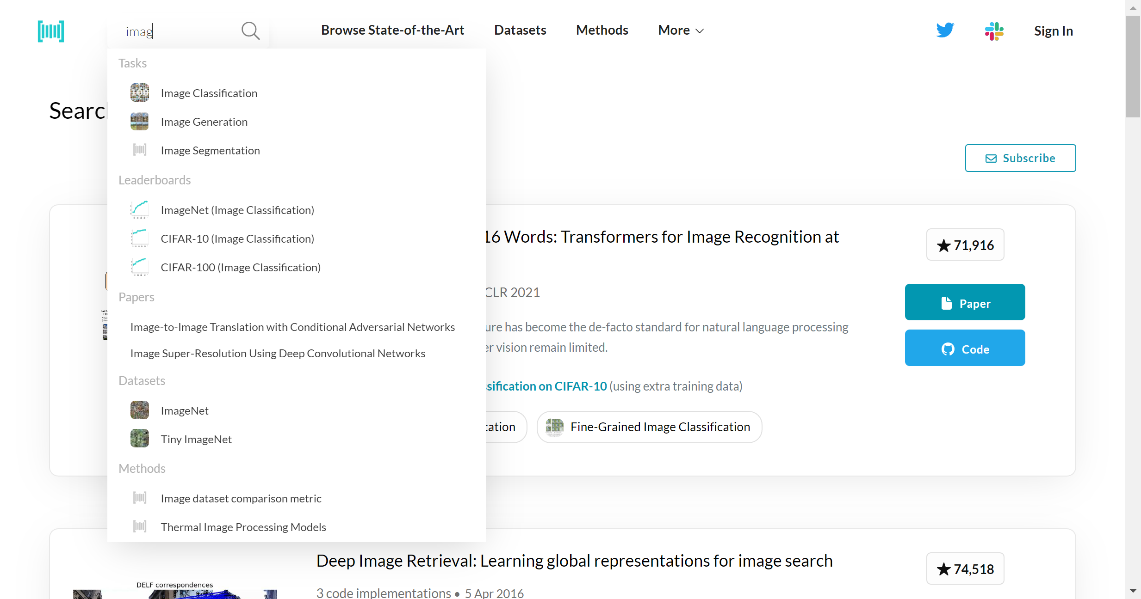
Task: Click the Papers With Code logo
Action: 50,31
